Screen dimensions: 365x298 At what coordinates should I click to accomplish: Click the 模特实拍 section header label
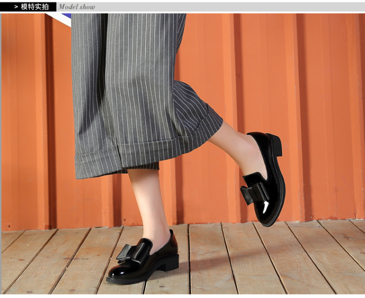tap(35, 7)
